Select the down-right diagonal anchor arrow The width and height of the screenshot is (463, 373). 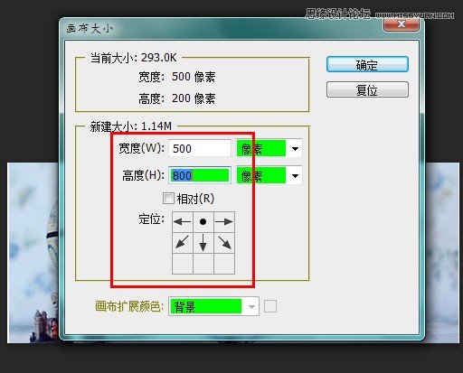coord(224,243)
